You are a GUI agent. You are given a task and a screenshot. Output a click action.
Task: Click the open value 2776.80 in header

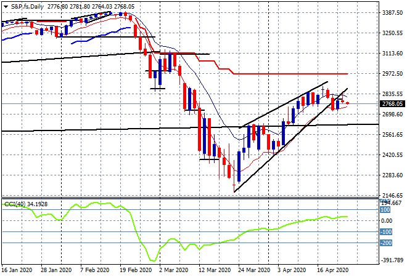coord(57,7)
